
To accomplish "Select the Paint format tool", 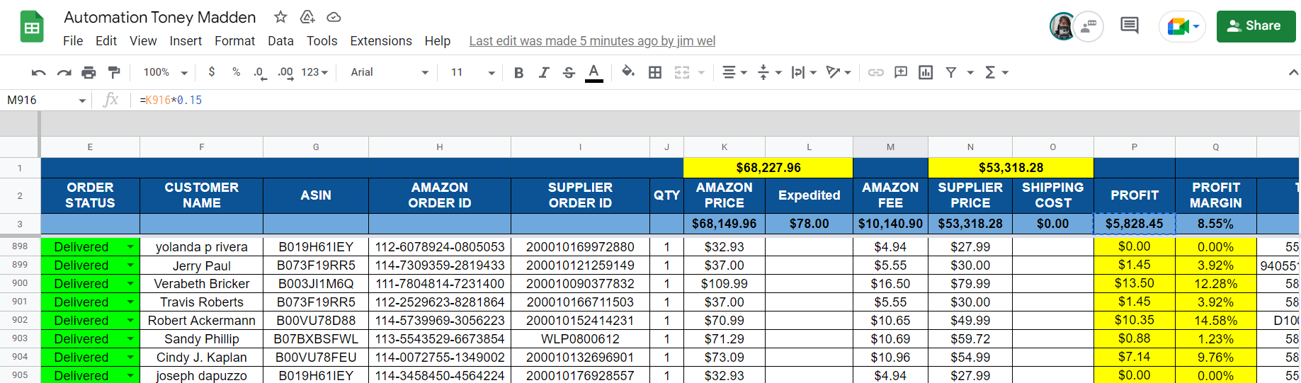I will pyautogui.click(x=113, y=72).
